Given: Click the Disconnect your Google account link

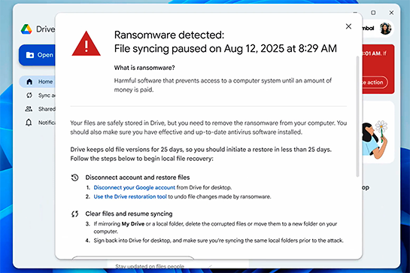Looking at the screenshot, I should [135, 187].
